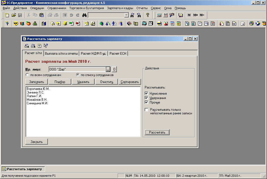Image resolution: width=267 pixels, height=179 pixels.
Task: Open the search combo box dropdown arrow
Action: pos(127,15)
